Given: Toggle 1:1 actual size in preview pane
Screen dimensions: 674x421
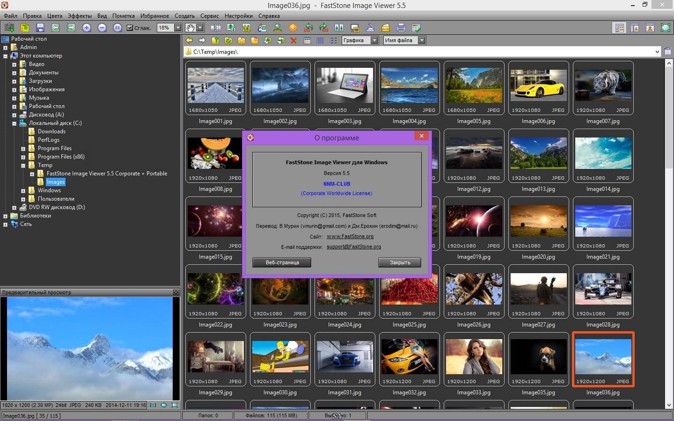Looking at the screenshot, I should point(153,405).
